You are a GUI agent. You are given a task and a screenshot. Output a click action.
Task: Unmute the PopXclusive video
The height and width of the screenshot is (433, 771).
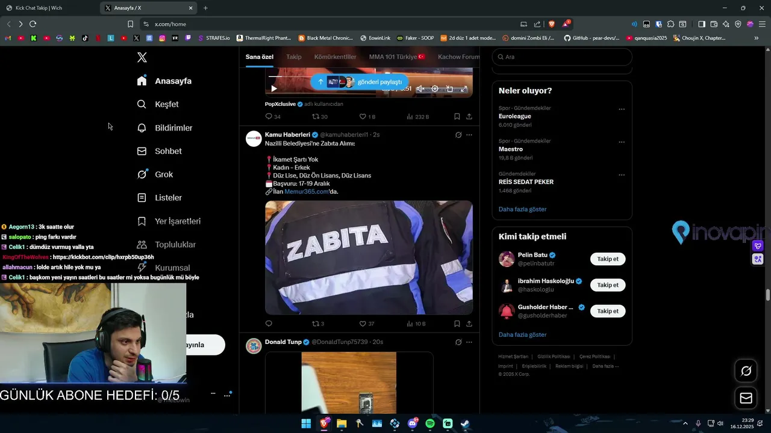tap(420, 89)
